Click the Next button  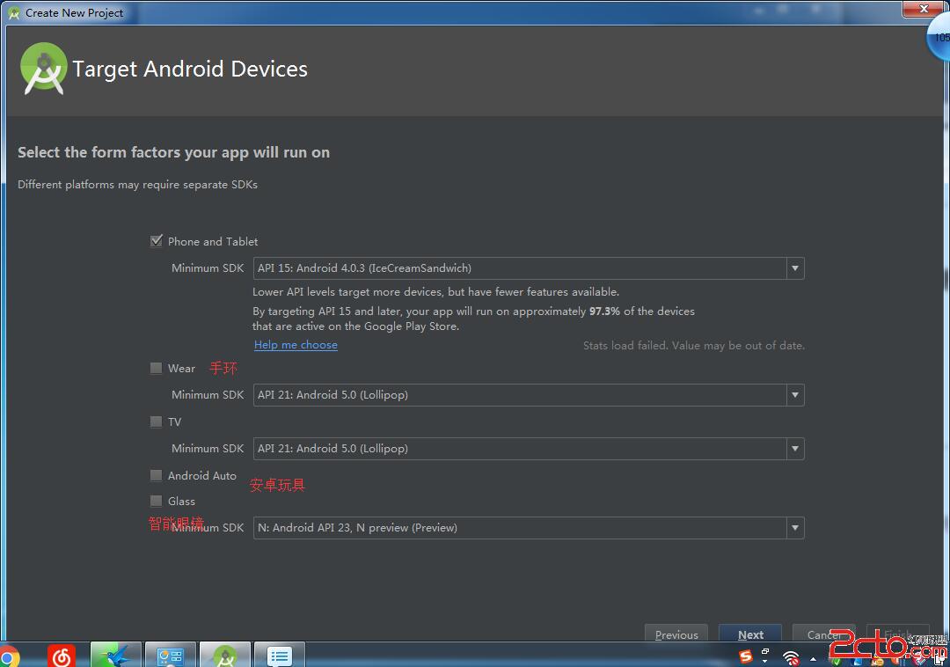click(x=750, y=634)
